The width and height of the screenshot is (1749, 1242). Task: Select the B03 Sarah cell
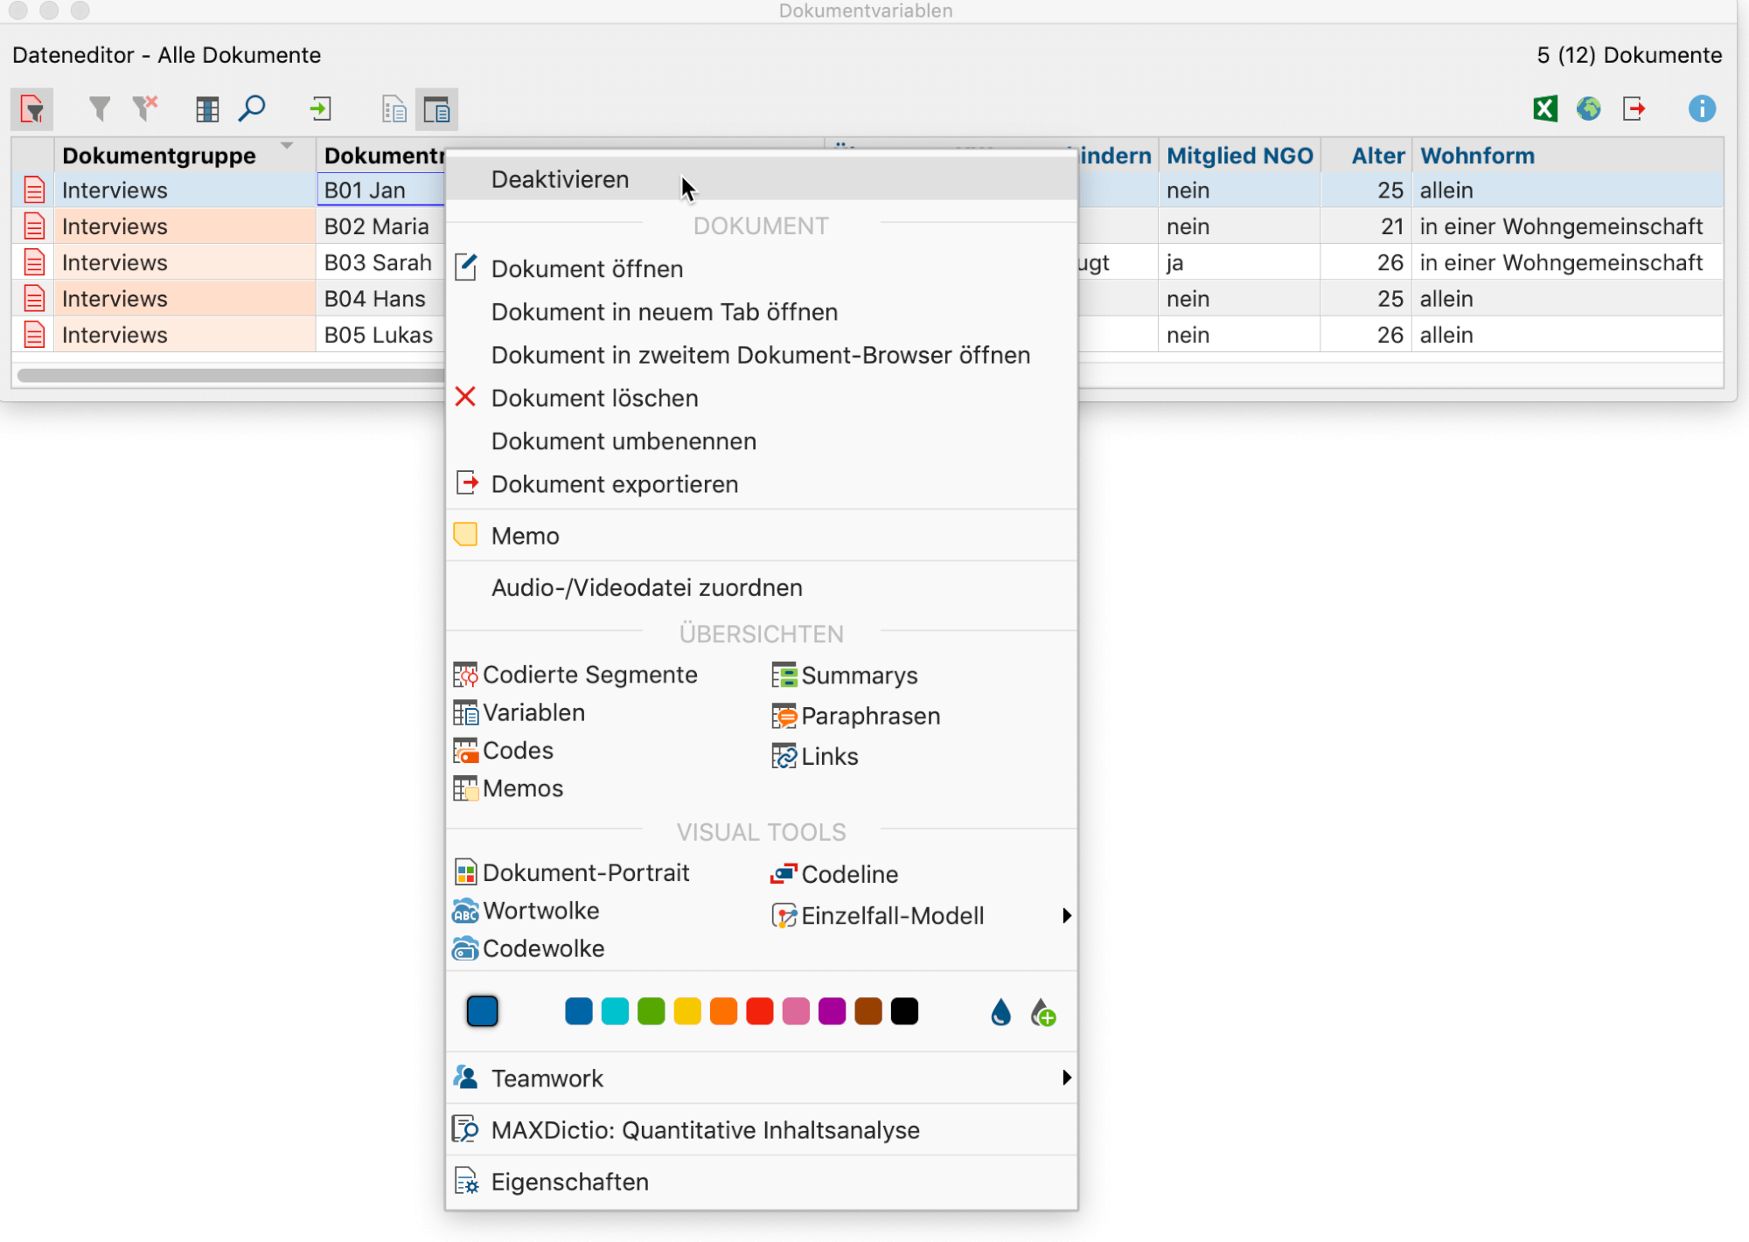point(380,262)
